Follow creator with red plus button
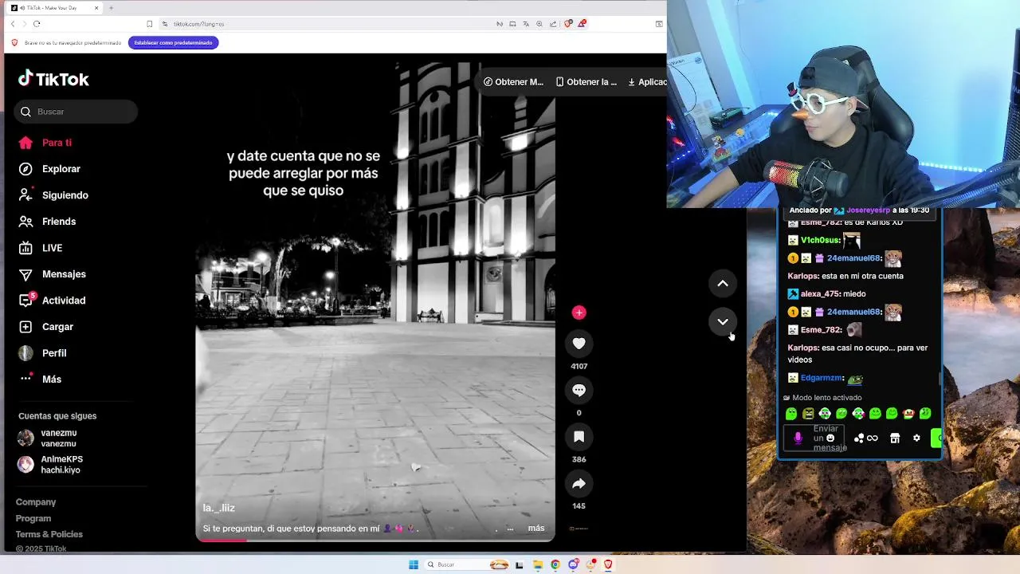The height and width of the screenshot is (574, 1020). (579, 313)
